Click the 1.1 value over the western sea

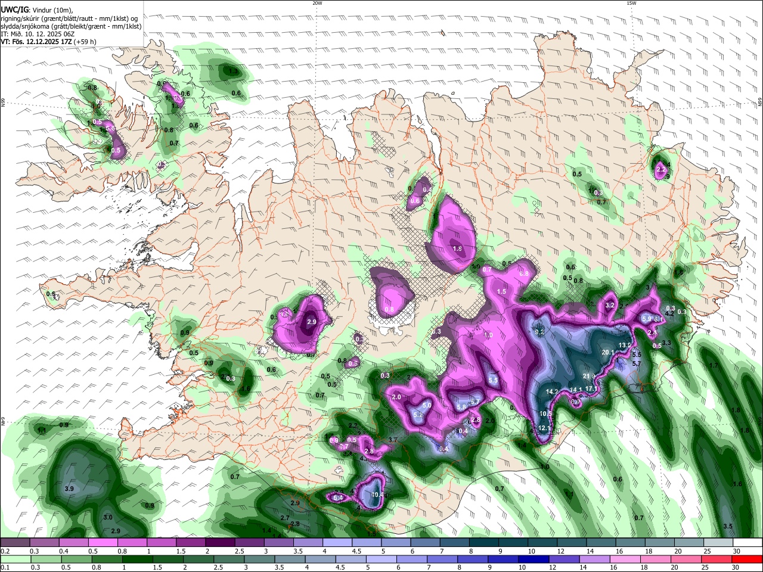[42, 430]
